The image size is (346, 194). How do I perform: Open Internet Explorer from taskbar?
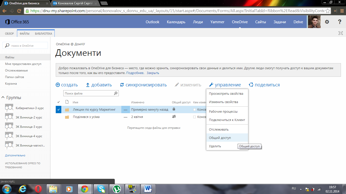coord(23,189)
